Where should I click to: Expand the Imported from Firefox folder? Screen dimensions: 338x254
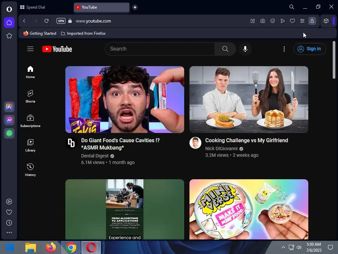83,33
